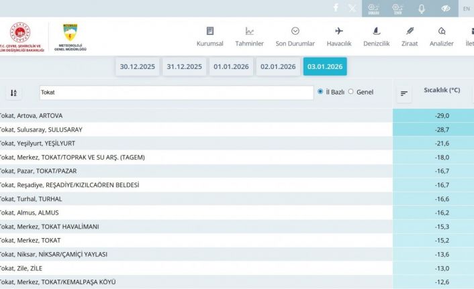The height and width of the screenshot is (289, 474).
Task: Click the Meteoroloji Genel Müdürlüğü logo
Action: click(70, 38)
